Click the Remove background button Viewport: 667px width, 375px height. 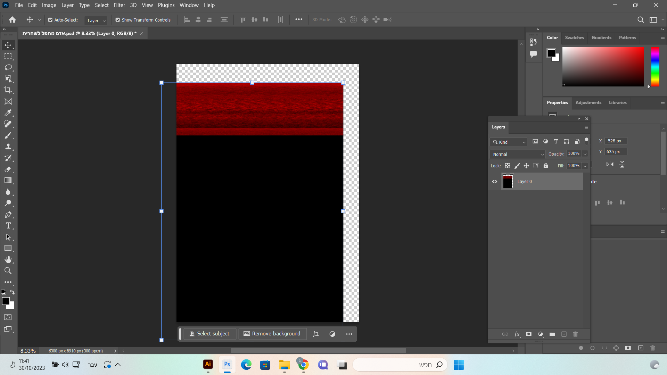point(272,334)
